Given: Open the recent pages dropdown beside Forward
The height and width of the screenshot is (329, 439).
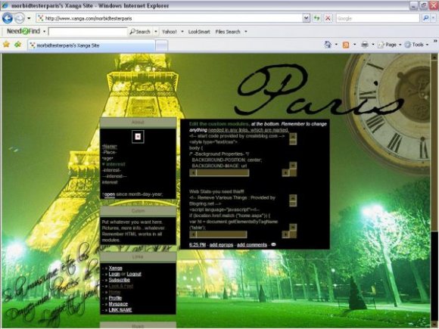Looking at the screenshot, I should (29, 18).
